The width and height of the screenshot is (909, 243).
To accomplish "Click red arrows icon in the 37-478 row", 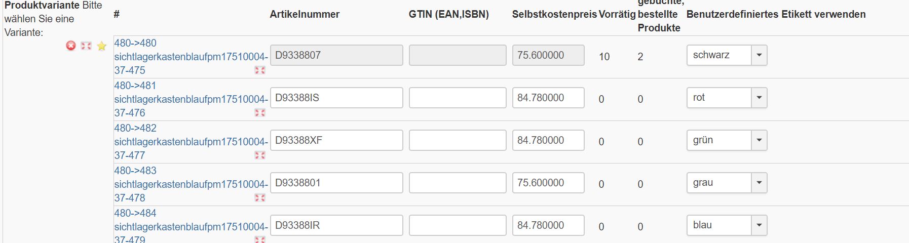I will point(260,198).
